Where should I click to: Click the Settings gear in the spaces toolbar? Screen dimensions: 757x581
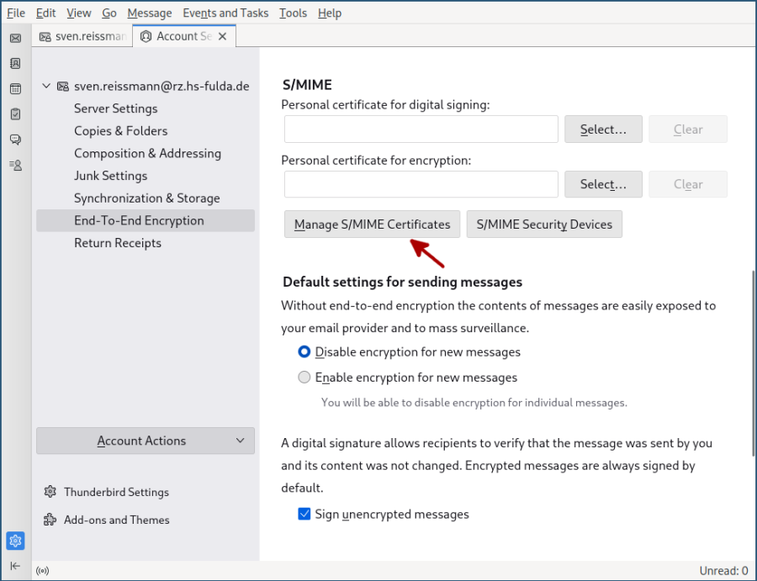click(15, 541)
